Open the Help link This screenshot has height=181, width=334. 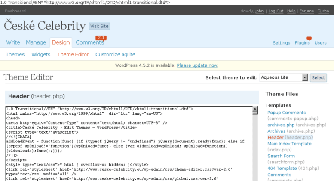[291, 11]
